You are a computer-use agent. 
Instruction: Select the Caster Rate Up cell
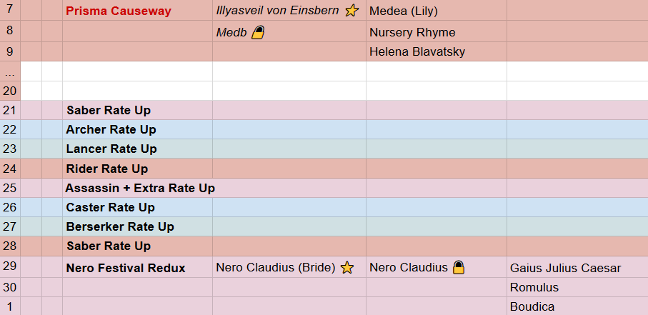(138, 208)
